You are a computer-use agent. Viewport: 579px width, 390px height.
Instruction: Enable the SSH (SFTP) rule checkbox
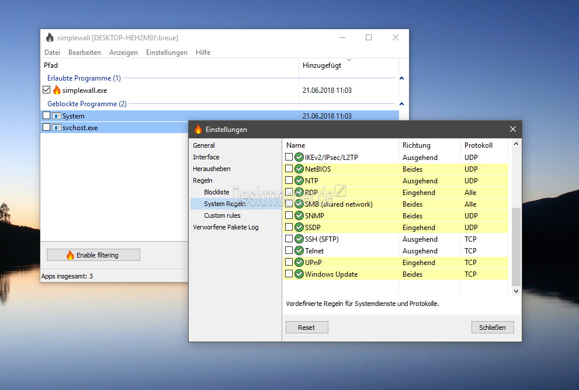(289, 239)
